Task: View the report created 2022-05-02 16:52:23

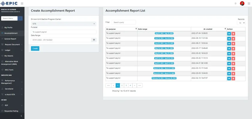Action: click(x=229, y=54)
